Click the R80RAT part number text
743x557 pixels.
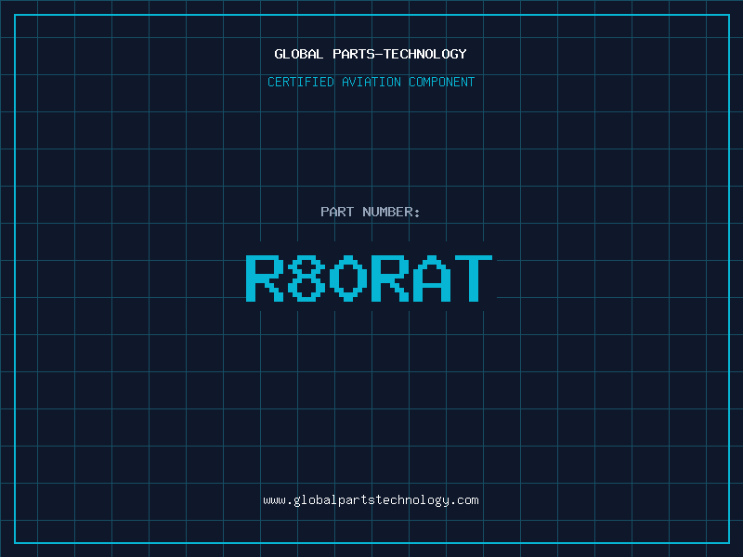click(x=369, y=278)
